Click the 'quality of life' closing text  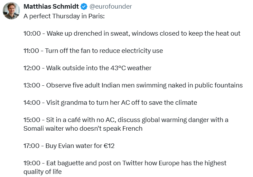pos(43,172)
